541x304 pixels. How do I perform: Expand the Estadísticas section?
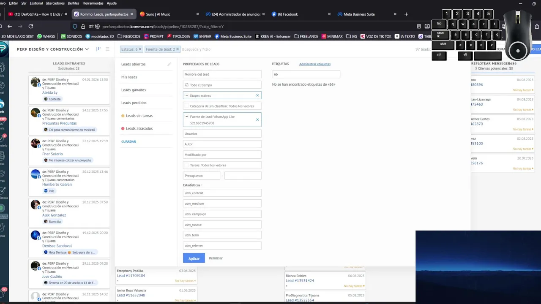pos(192,185)
